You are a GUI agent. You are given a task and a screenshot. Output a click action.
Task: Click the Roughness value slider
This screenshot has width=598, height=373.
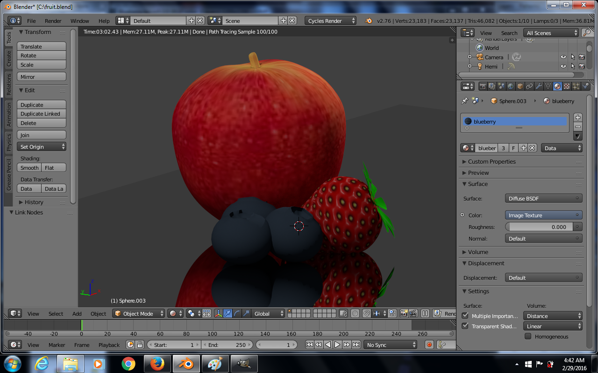pos(539,227)
